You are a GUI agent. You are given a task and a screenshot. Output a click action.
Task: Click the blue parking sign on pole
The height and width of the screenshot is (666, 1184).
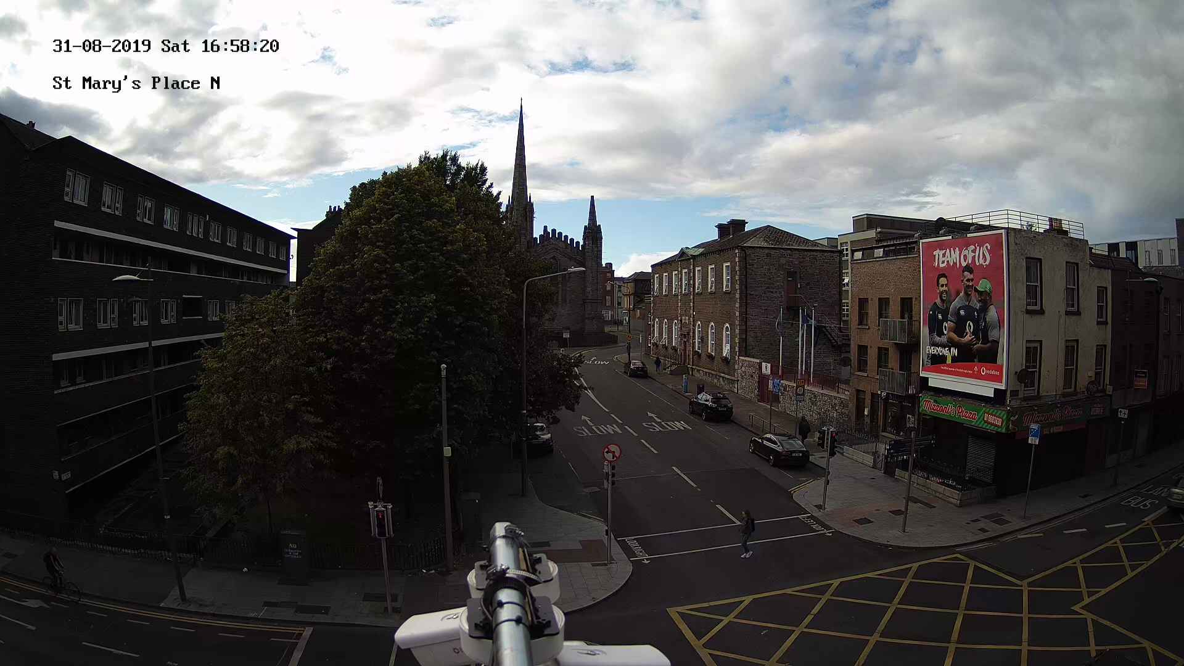(1034, 434)
